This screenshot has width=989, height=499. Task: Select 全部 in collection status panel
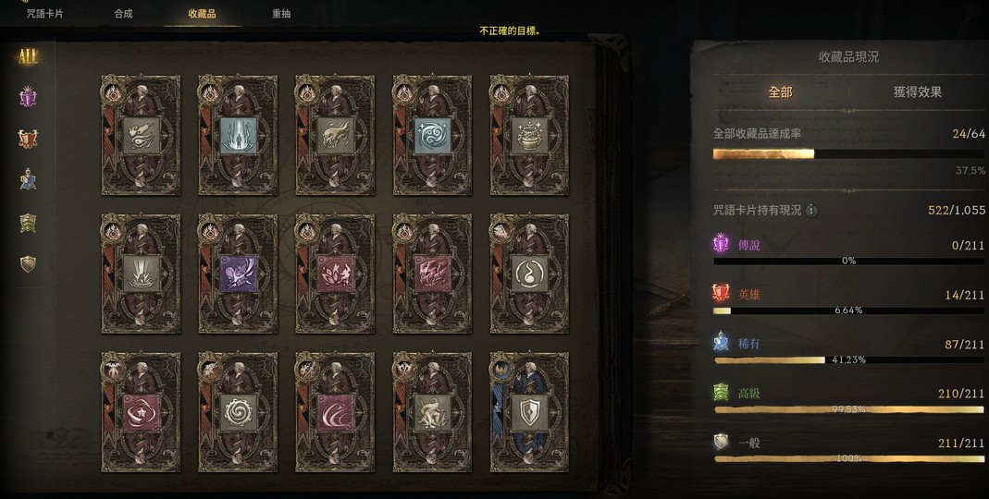(x=780, y=92)
